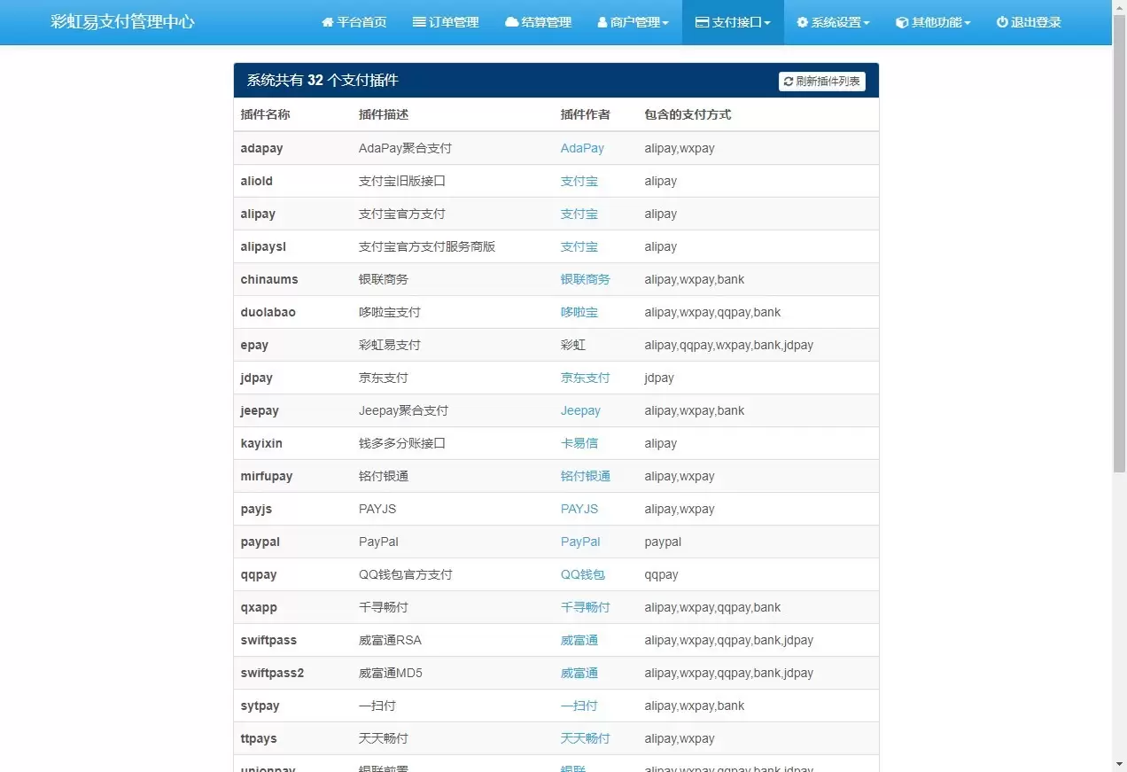
Task: Click the 系统共有 32 个支付插件 heading
Action: tap(323, 81)
